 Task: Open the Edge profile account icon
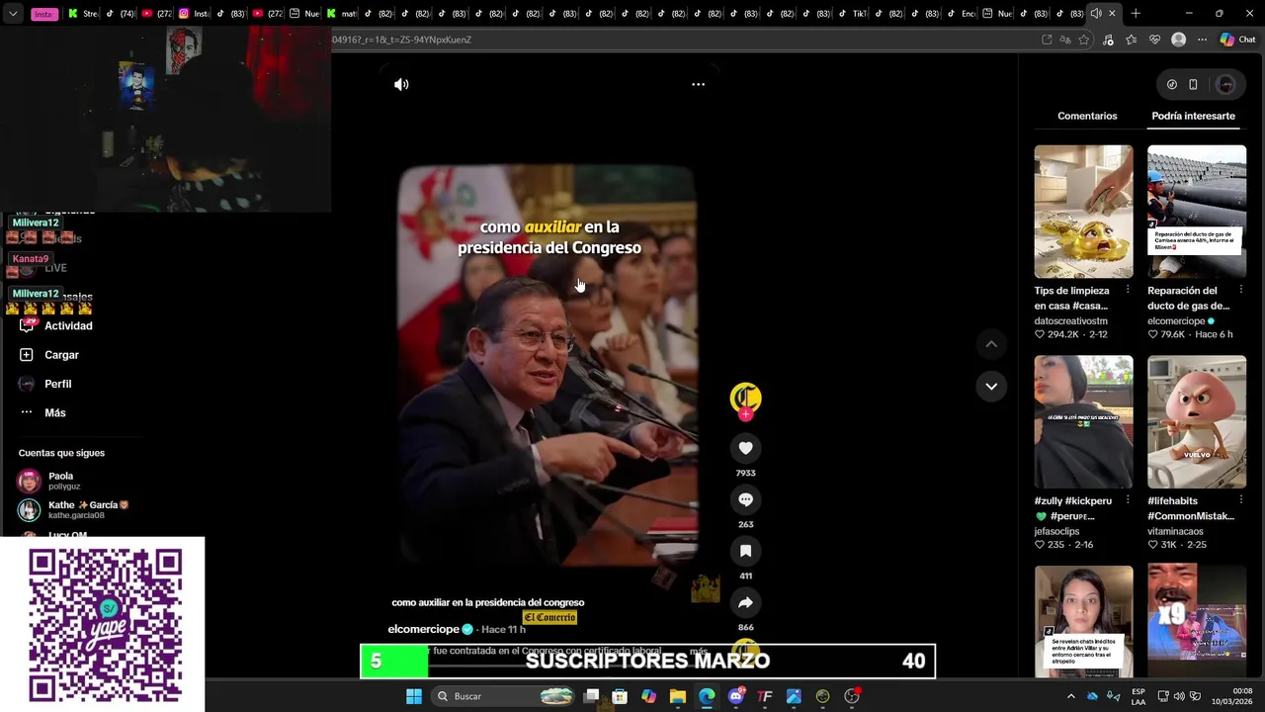[1178, 40]
